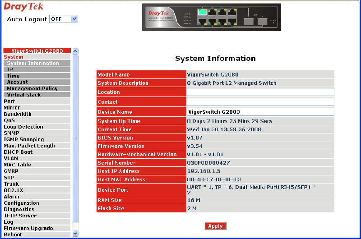Viewport: 361px width, 239px height.
Task: Open Virtual Stack submenu item
Action: pos(37,95)
